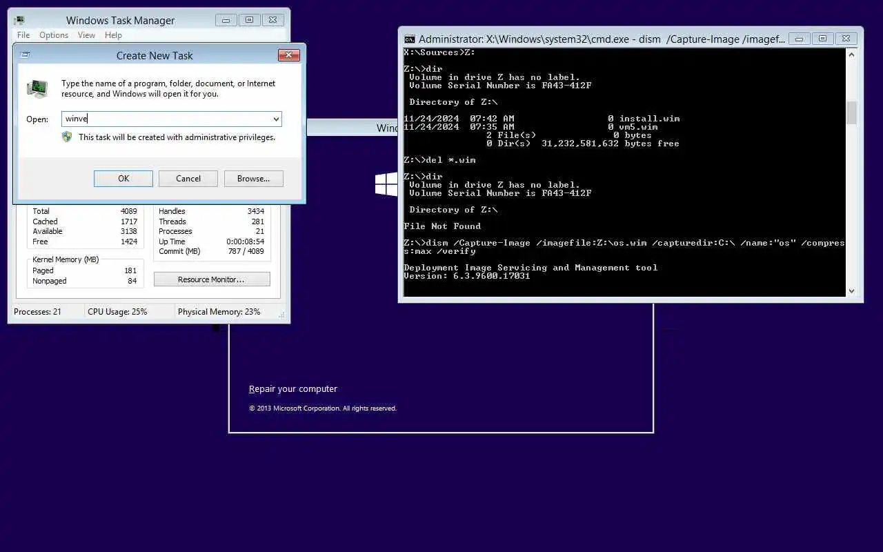
Task: Click the install.wim line in cmd output
Action: coord(542,119)
